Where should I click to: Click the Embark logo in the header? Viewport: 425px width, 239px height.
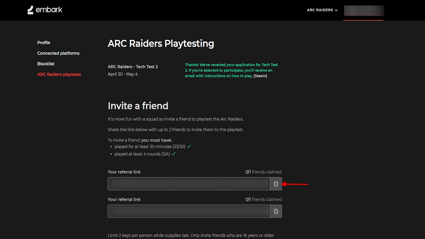point(45,10)
